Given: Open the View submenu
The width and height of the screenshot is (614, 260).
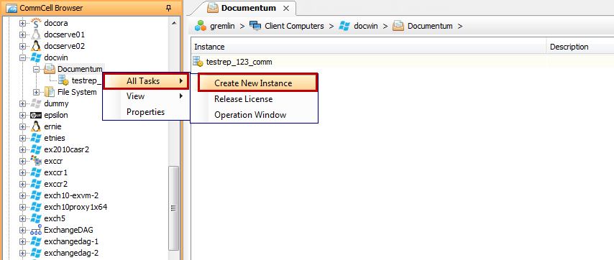Looking at the screenshot, I should click(x=146, y=96).
